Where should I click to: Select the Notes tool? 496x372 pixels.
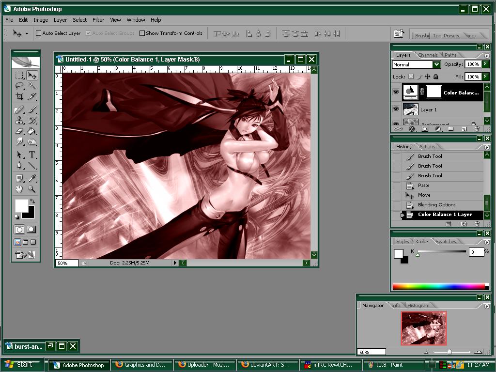pyautogui.click(x=19, y=178)
